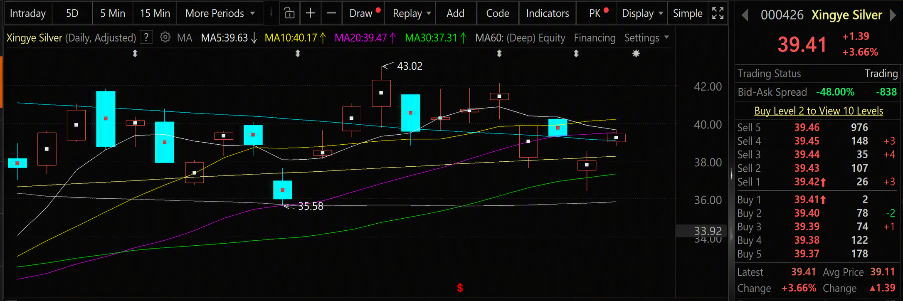903x301 pixels.
Task: Click the lock chart icon
Action: pos(289,13)
